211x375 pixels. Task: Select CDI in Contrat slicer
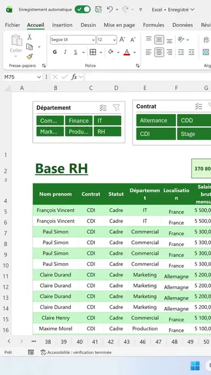click(156, 134)
